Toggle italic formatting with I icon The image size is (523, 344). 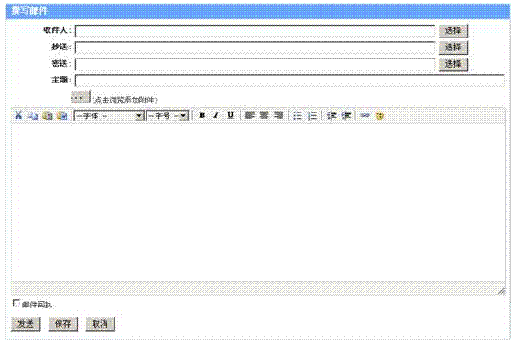[x=216, y=115]
